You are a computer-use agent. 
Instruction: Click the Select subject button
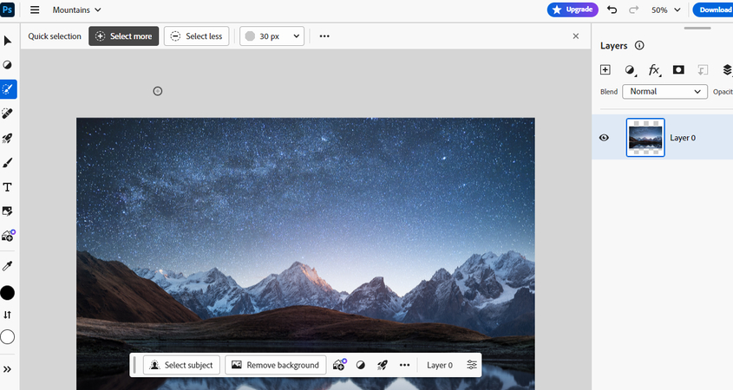coord(181,365)
